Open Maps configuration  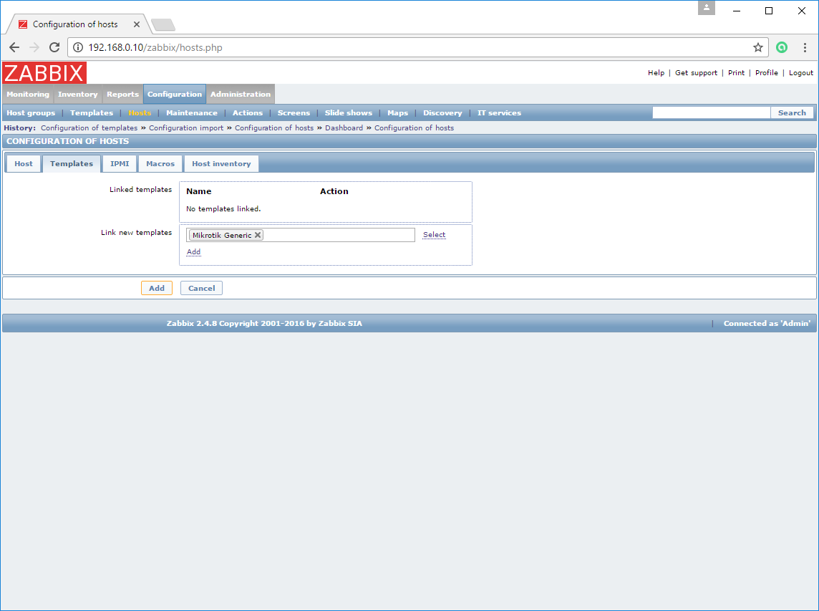tap(397, 113)
